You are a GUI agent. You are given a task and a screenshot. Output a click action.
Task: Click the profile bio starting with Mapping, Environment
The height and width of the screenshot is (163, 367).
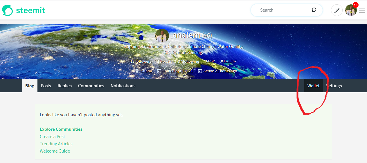tap(183, 50)
